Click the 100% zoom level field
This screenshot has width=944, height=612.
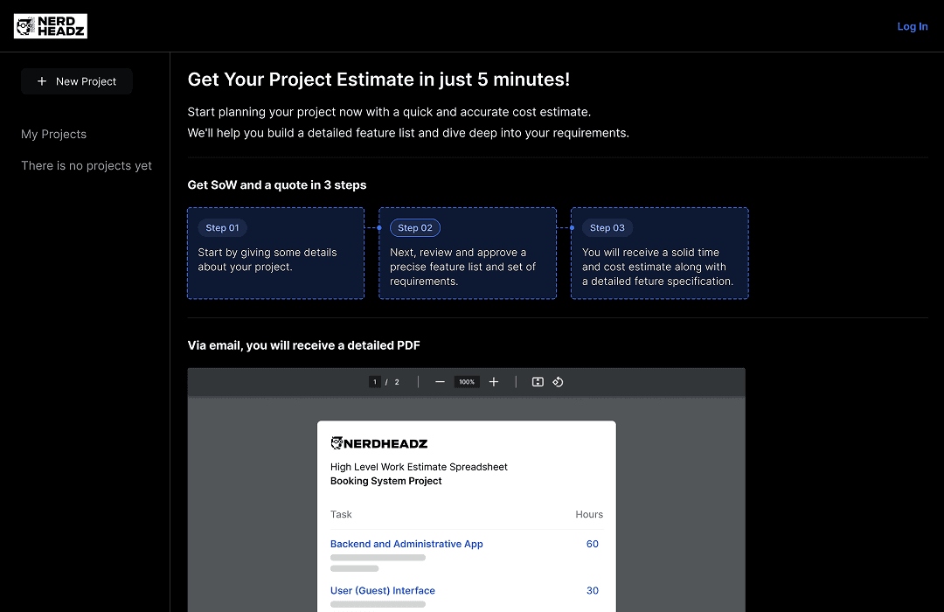pos(467,382)
